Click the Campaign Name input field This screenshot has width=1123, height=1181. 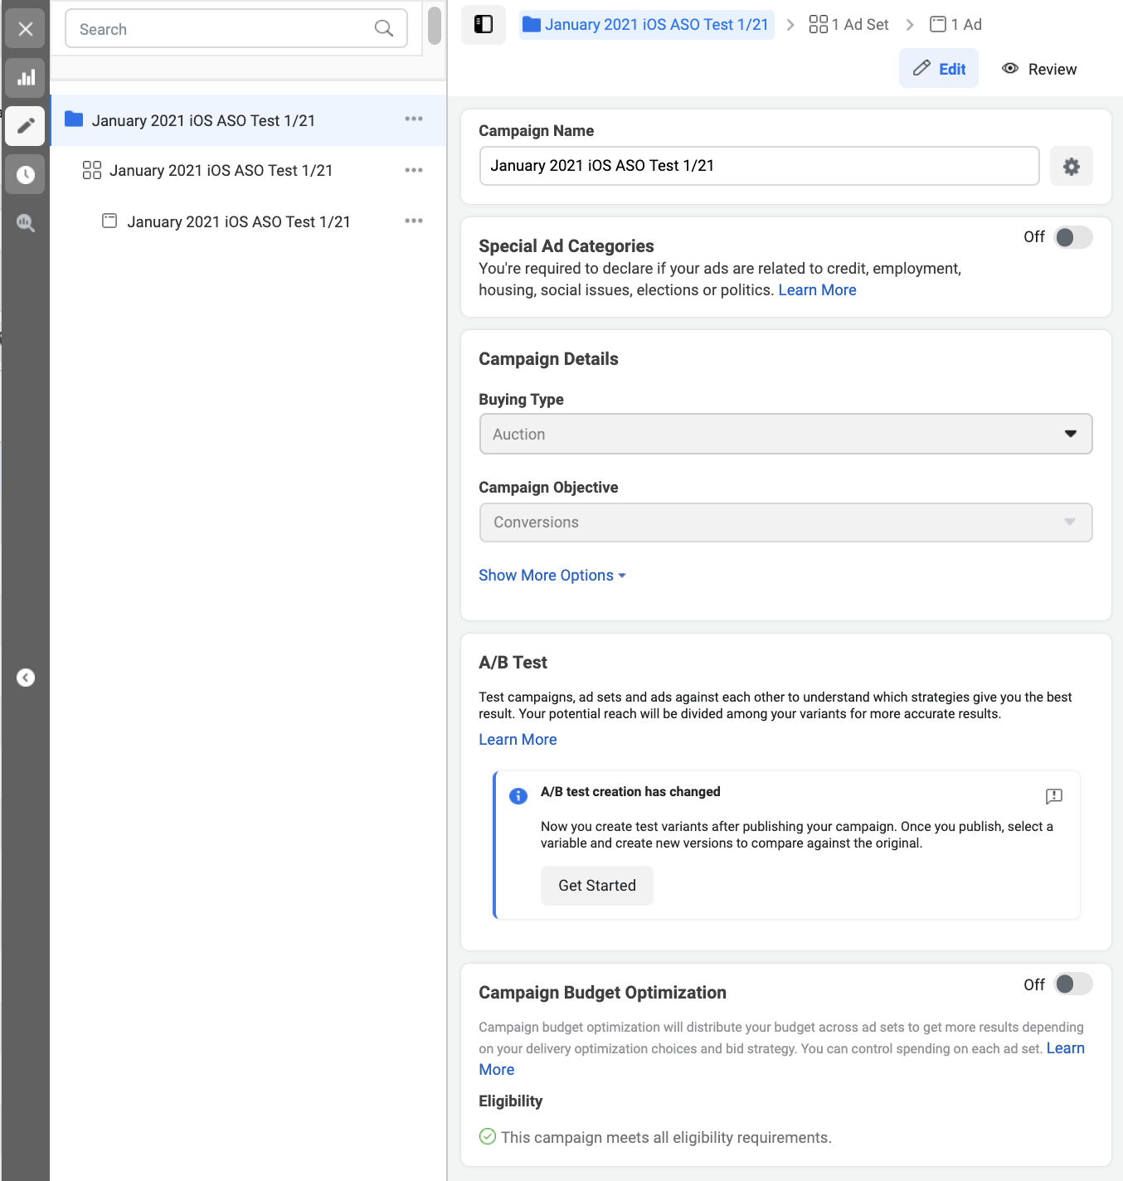tap(759, 166)
